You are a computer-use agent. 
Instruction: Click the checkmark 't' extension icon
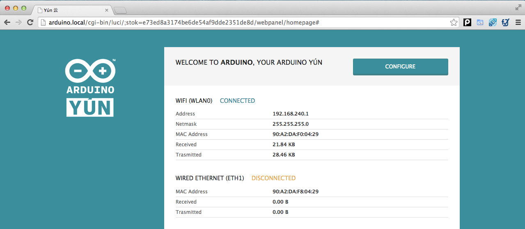coord(505,23)
